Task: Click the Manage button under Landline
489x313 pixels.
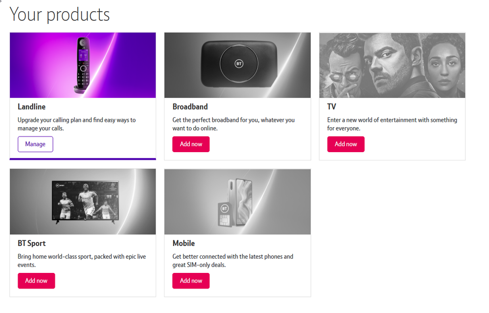Action: [x=35, y=144]
